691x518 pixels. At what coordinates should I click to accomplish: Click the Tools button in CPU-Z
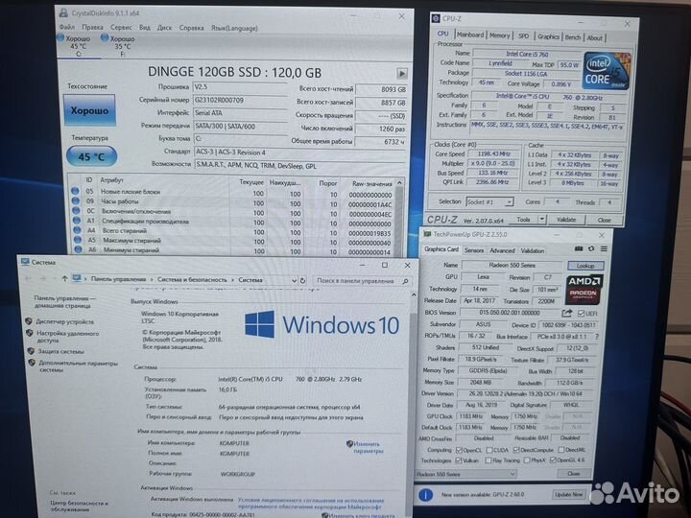[x=523, y=220]
